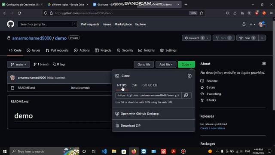275x155 pixels.
Task: Open amarmohamed9000 owner link
Action: click(x=32, y=38)
